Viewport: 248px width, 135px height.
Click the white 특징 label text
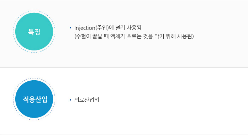click(34, 32)
